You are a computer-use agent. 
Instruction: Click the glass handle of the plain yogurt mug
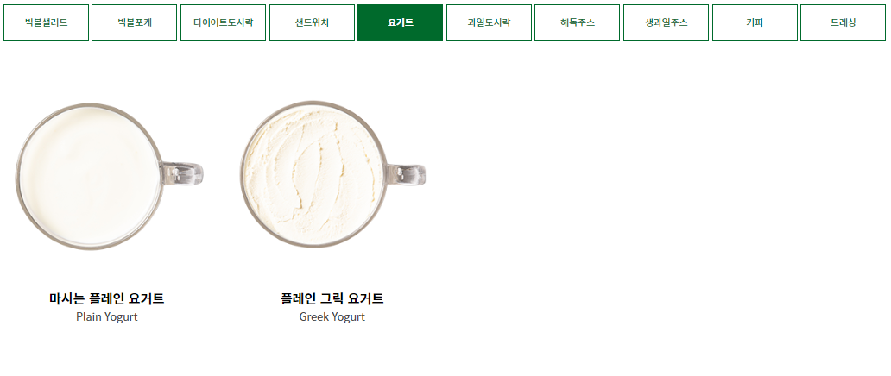183,174
